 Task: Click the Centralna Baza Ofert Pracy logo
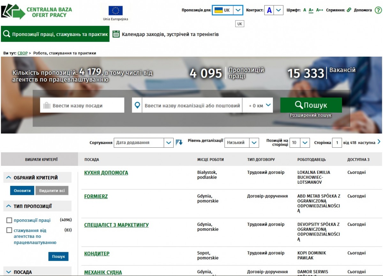tap(37, 12)
